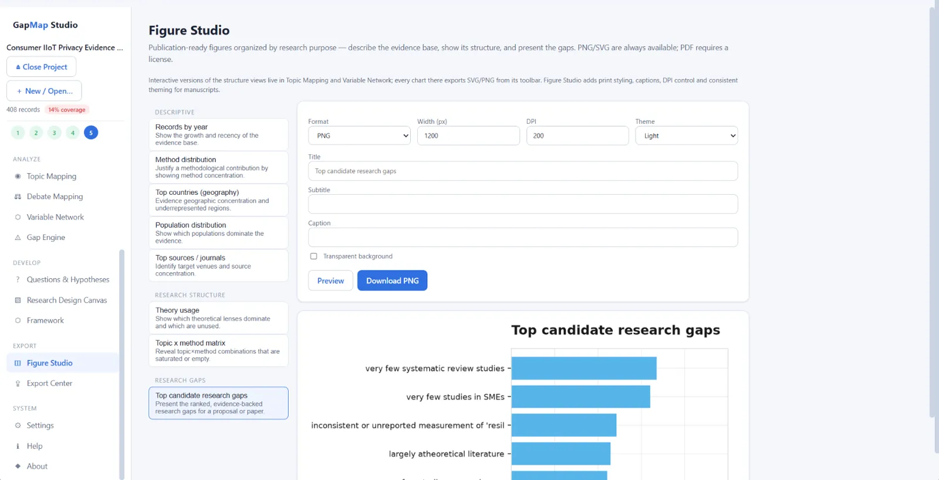939x480 pixels.
Task: Click the Subtitle input field
Action: [x=523, y=204]
